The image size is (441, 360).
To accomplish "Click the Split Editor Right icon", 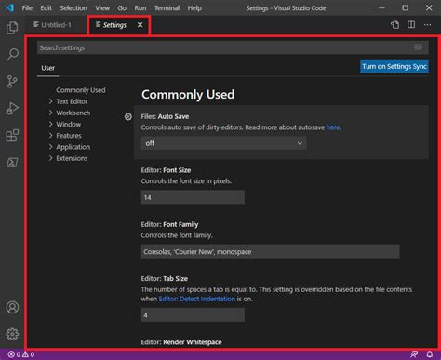I will [411, 24].
